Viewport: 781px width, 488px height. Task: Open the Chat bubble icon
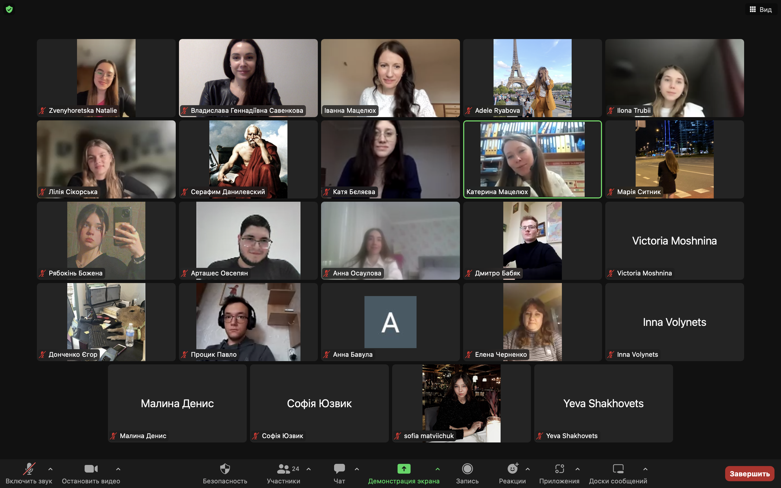click(x=339, y=469)
